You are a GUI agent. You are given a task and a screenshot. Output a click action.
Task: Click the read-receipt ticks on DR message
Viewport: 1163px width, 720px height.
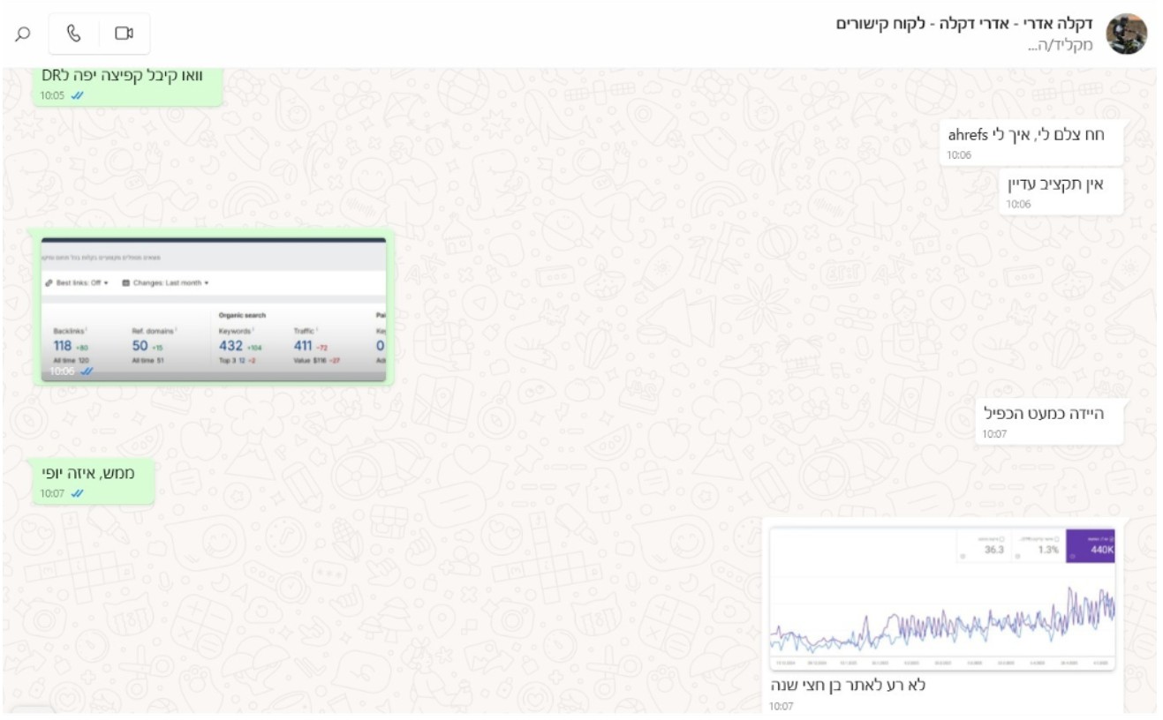point(78,95)
